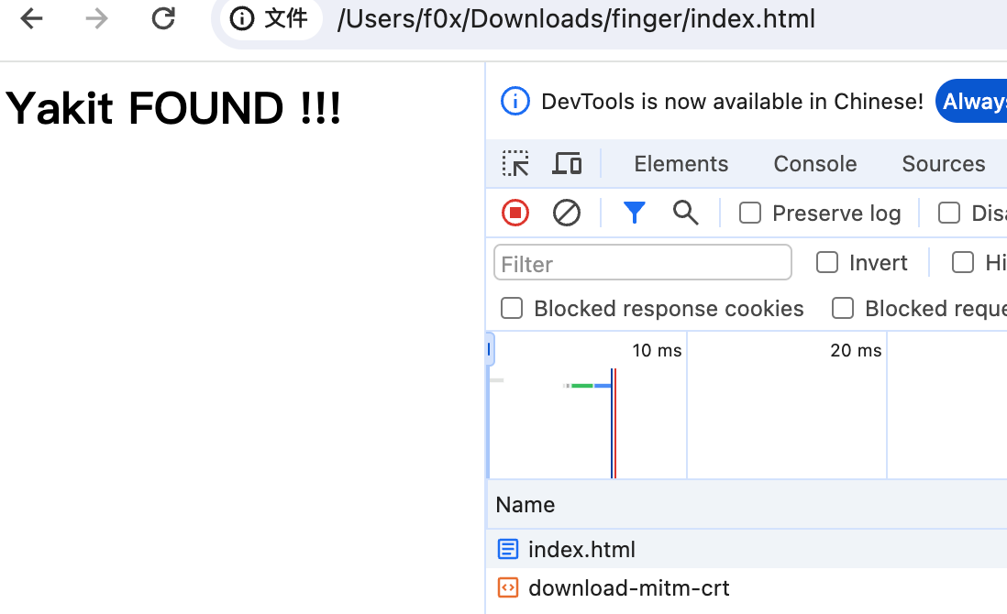Image resolution: width=1007 pixels, height=614 pixels.
Task: Activate the inspect element picker icon
Action: (515, 164)
